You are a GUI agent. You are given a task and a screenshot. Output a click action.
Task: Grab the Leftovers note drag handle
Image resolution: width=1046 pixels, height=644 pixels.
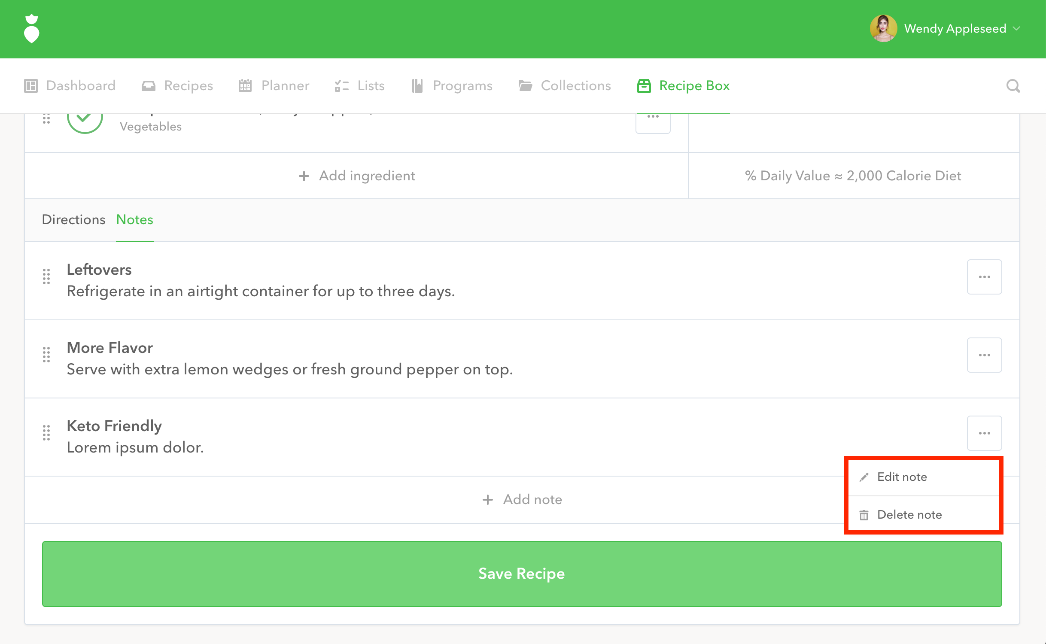click(x=46, y=277)
